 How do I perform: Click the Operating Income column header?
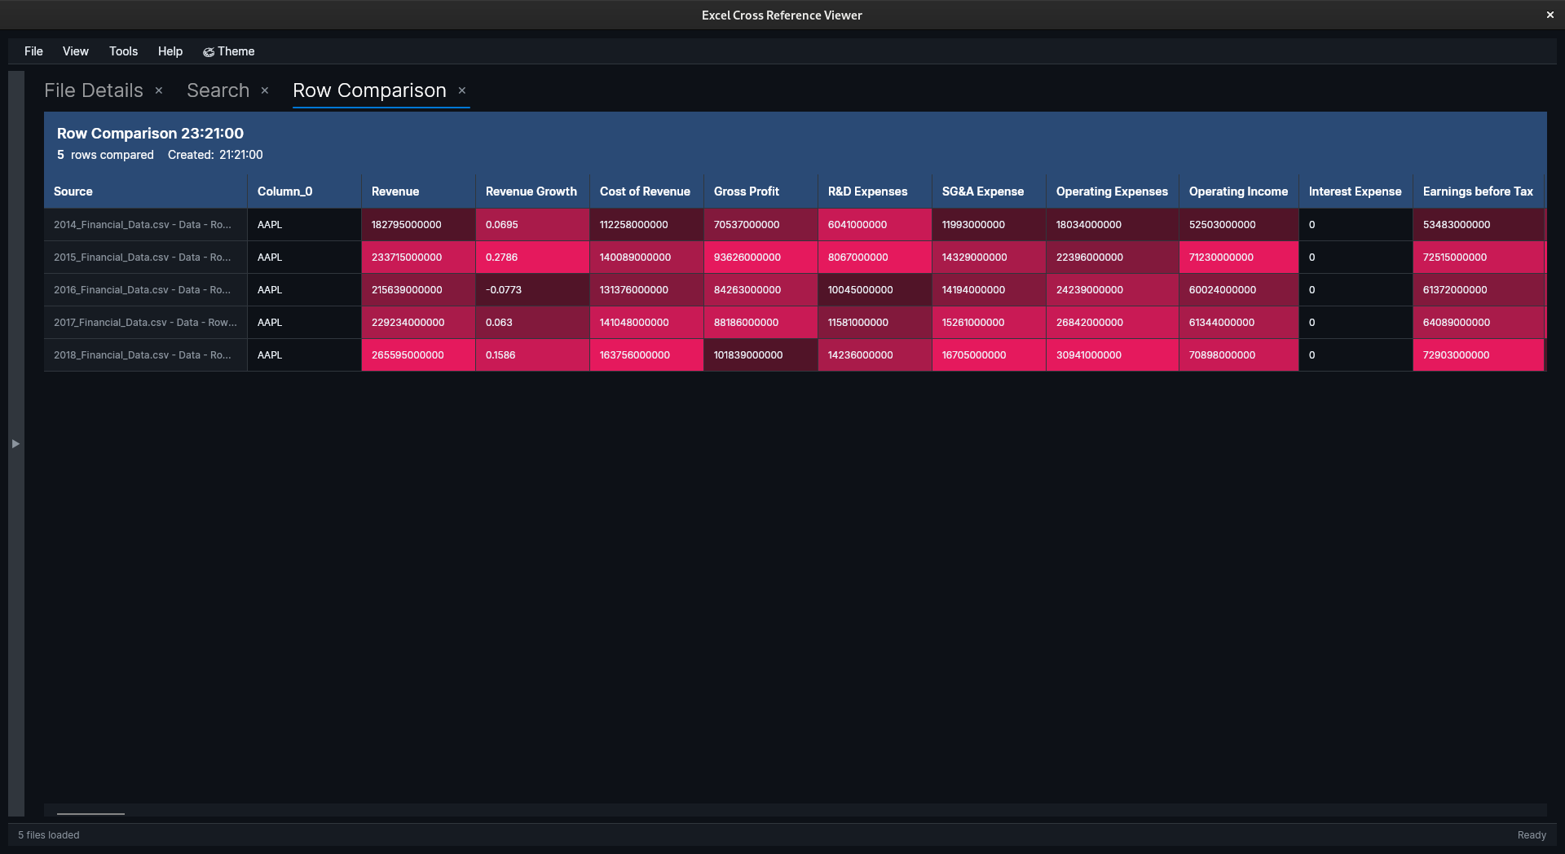(1238, 191)
